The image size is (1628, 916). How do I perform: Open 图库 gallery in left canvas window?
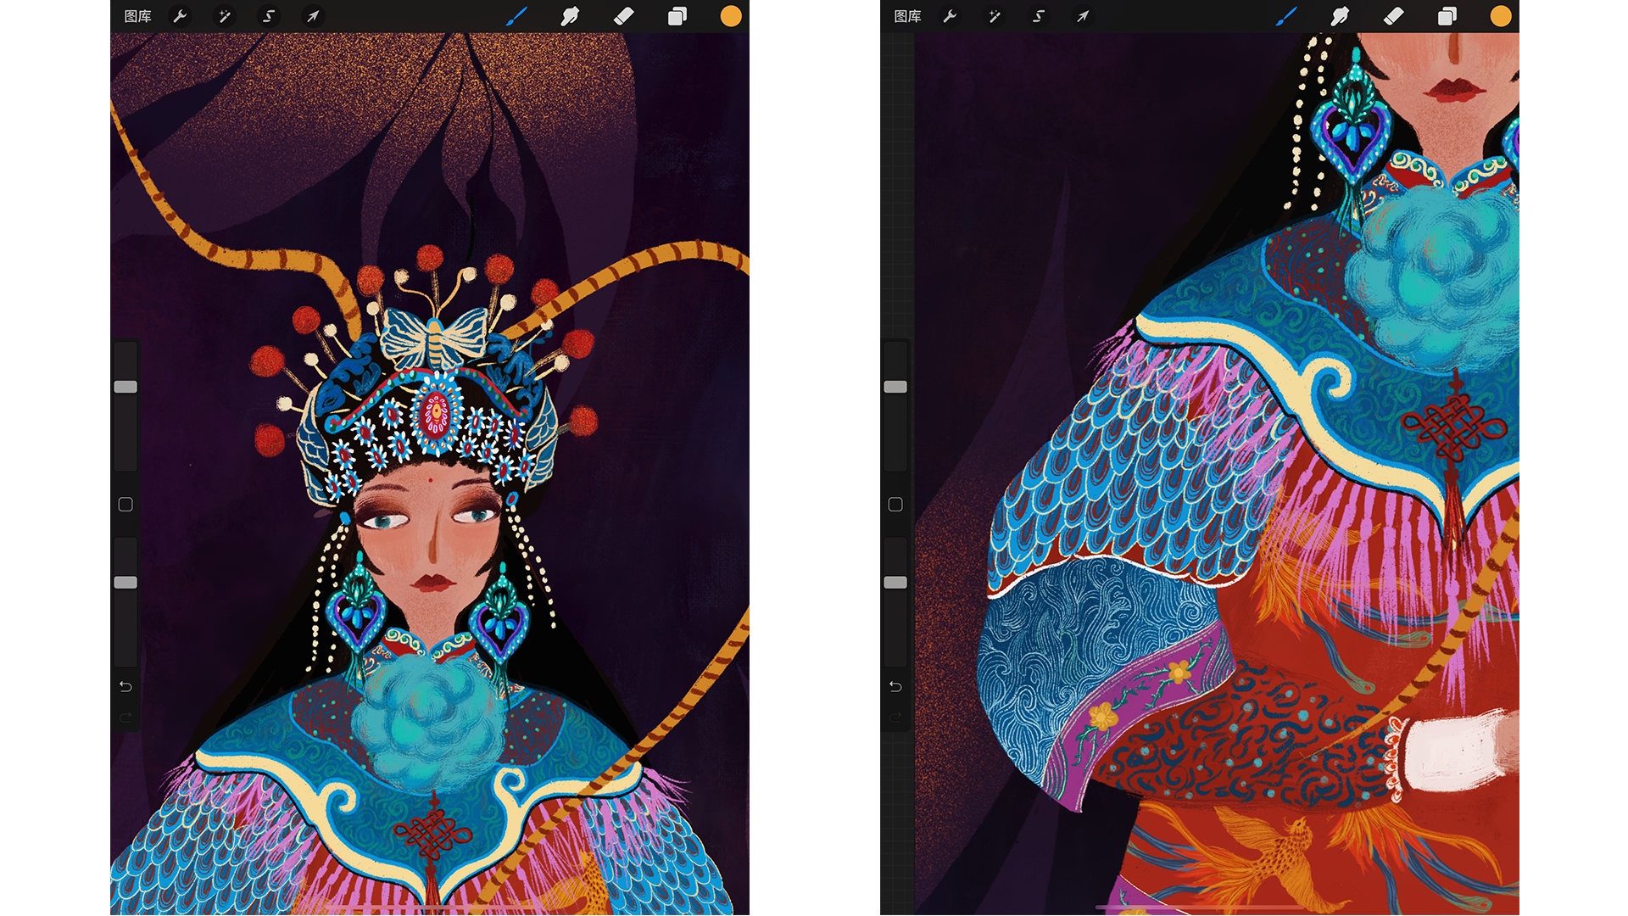(137, 16)
